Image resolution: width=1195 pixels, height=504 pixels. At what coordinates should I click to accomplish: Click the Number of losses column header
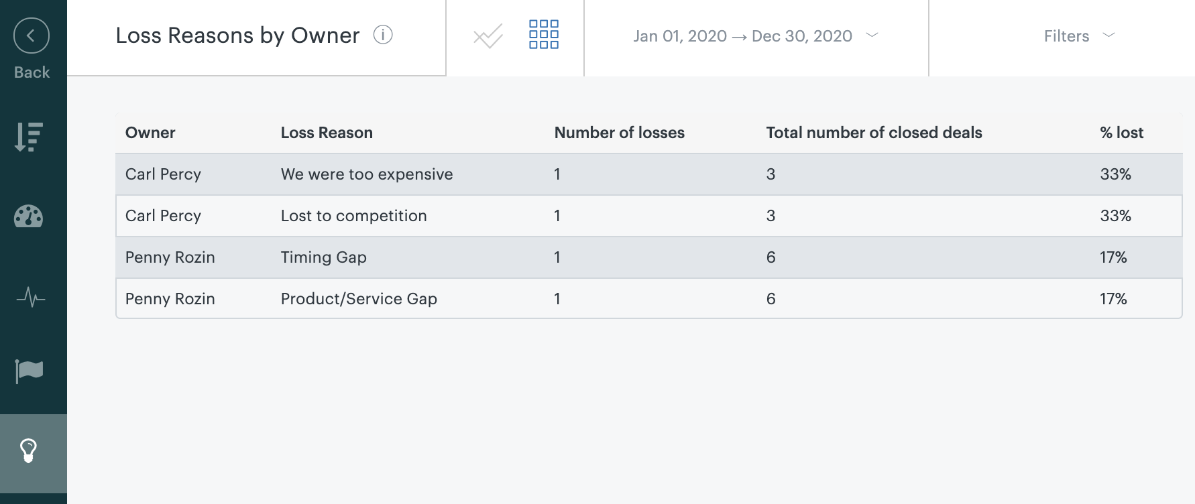pyautogui.click(x=619, y=133)
